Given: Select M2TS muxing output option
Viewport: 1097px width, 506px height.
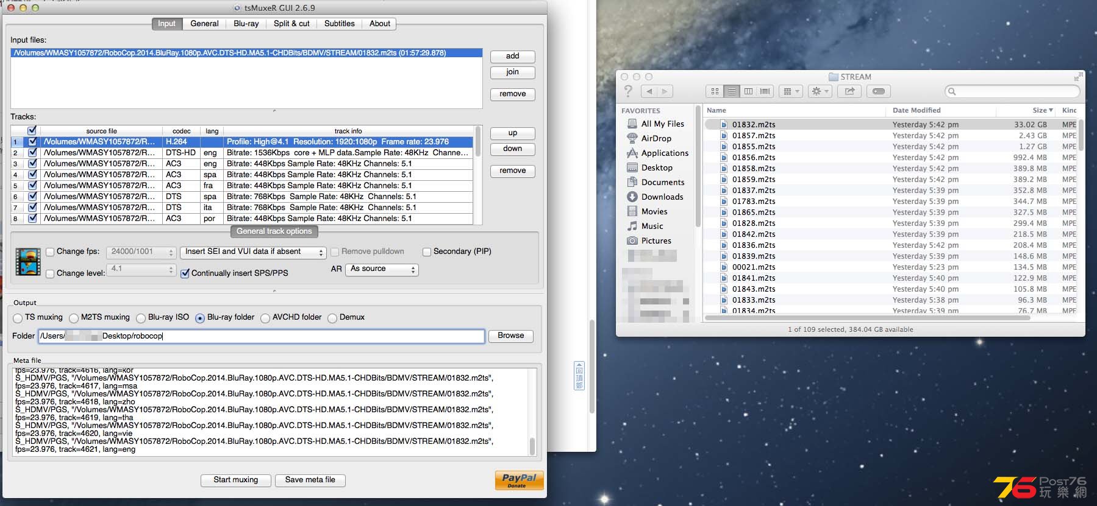Looking at the screenshot, I should tap(74, 318).
